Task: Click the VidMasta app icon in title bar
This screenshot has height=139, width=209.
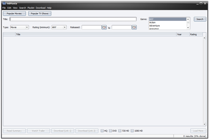Action: click(x=4, y=3)
